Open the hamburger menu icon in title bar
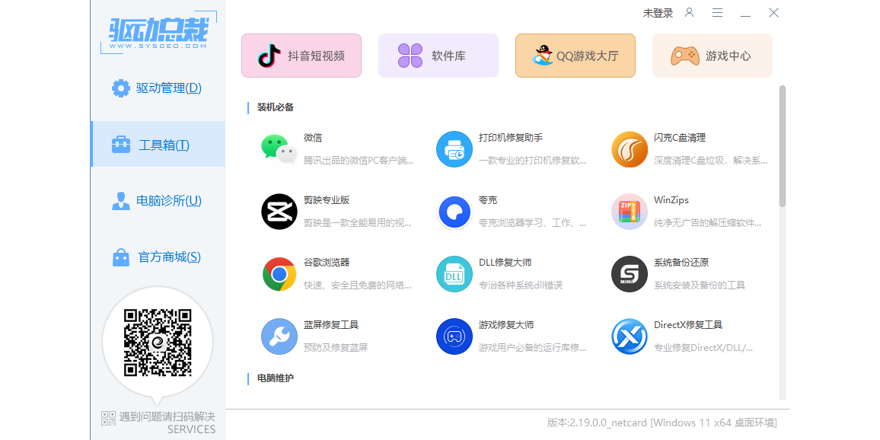 pyautogui.click(x=717, y=12)
